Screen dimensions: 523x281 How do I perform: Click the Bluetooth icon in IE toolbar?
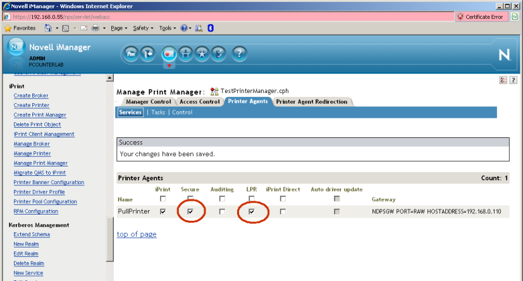tap(211, 28)
